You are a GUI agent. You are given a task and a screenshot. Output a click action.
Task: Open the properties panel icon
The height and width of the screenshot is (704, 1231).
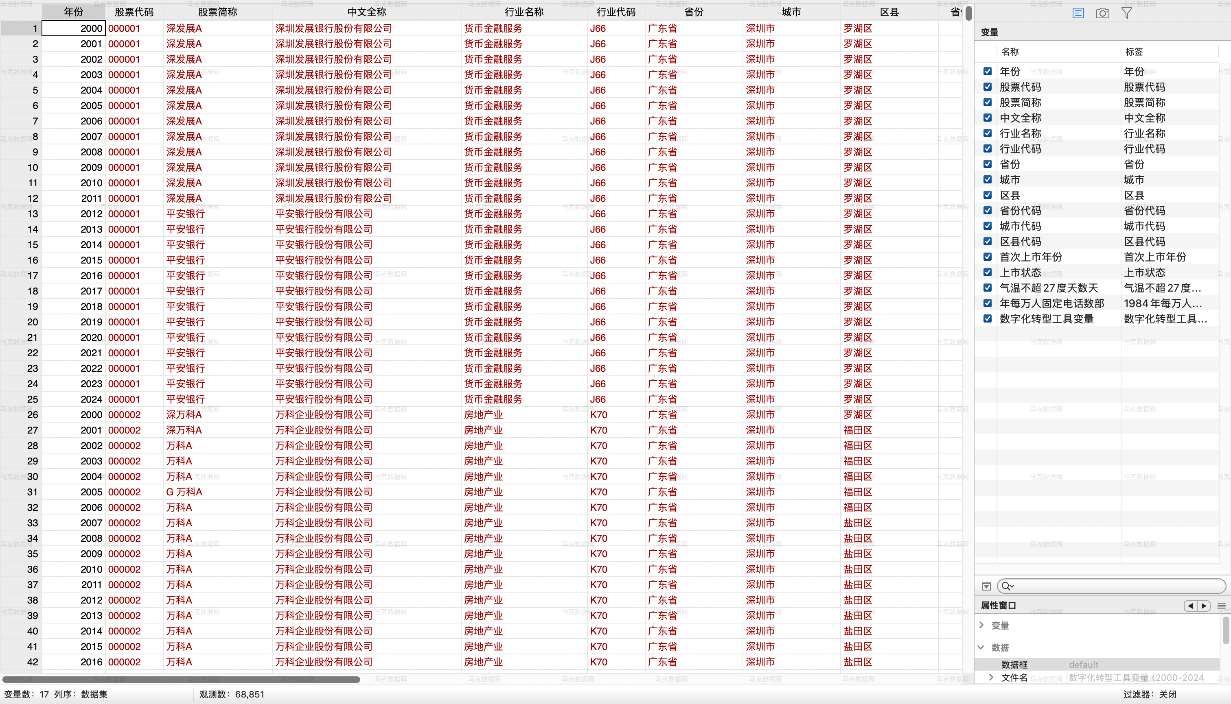click(x=1078, y=13)
